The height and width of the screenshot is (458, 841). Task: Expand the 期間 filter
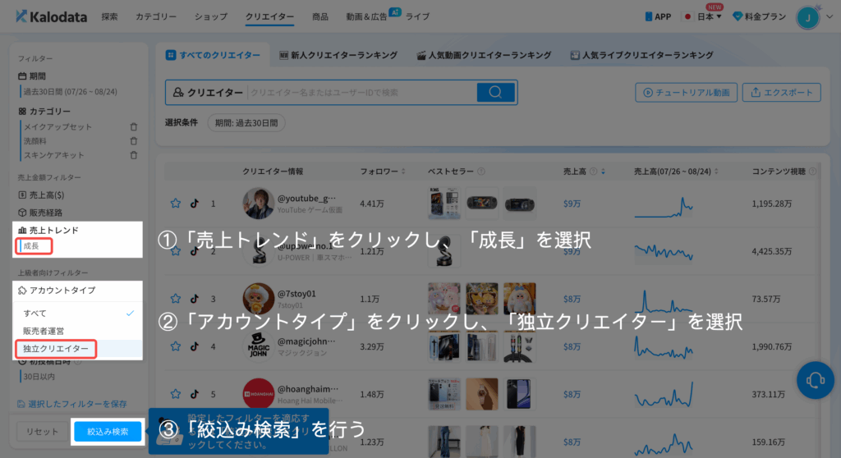coord(32,76)
